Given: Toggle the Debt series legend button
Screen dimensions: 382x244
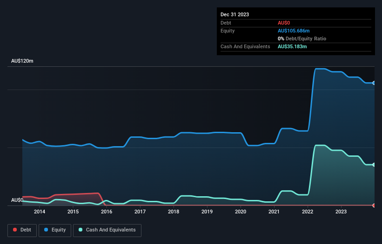Looking at the screenshot, I should pos(22,230).
